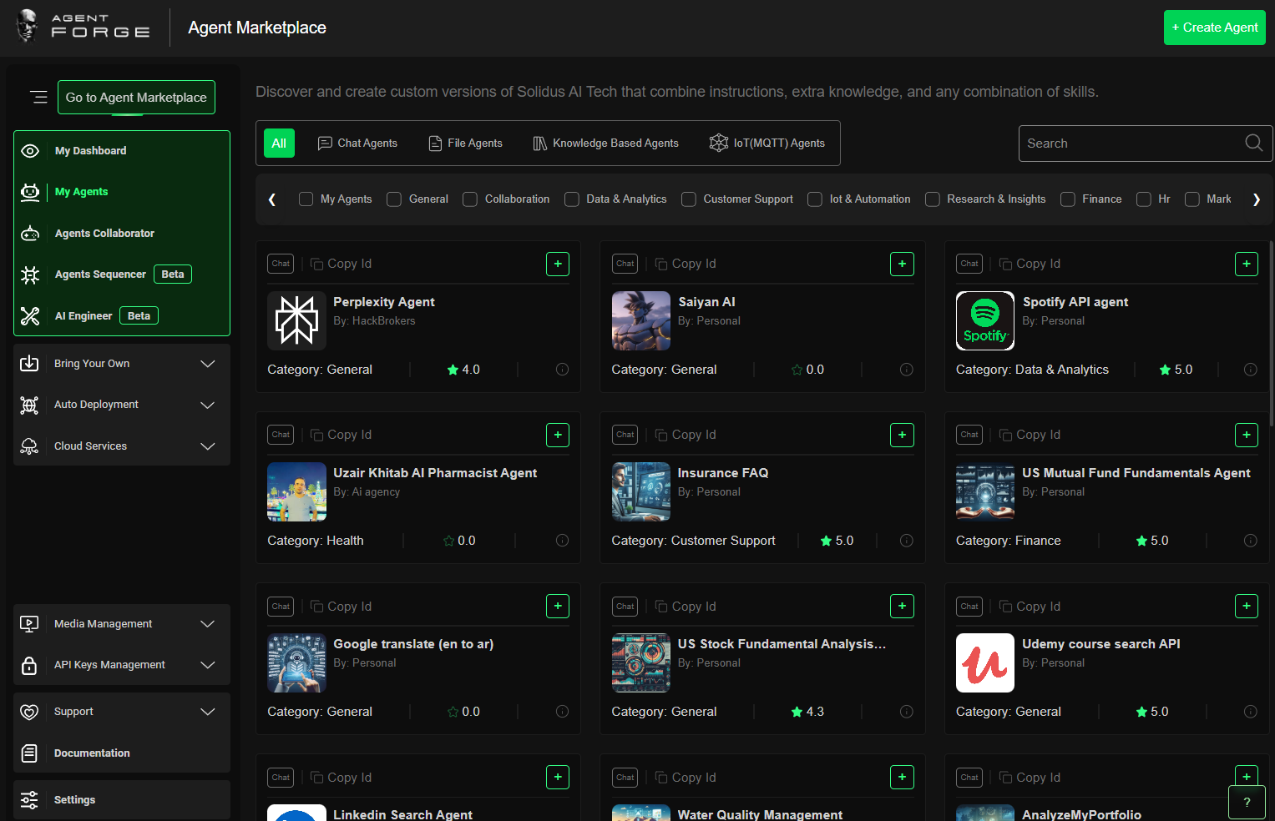This screenshot has height=821, width=1275.
Task: Open the help question mark button
Action: click(1247, 803)
